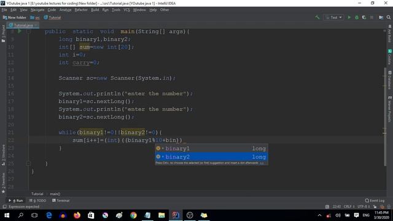Open the Codota side panel tab

pyautogui.click(x=390, y=56)
